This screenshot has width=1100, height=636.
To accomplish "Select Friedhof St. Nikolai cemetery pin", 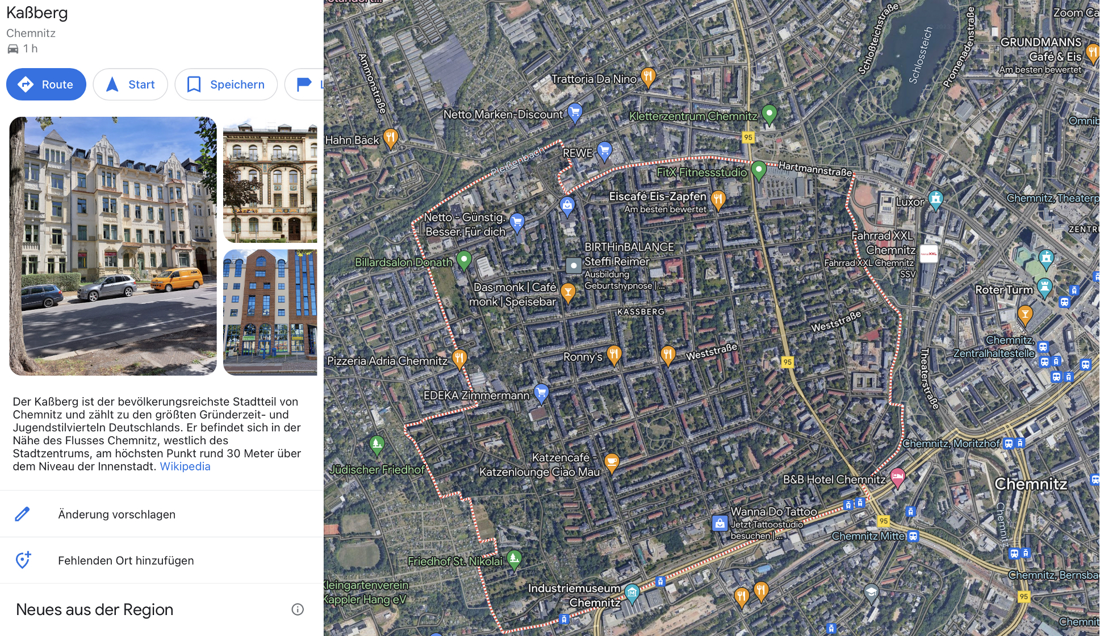I will click(514, 559).
